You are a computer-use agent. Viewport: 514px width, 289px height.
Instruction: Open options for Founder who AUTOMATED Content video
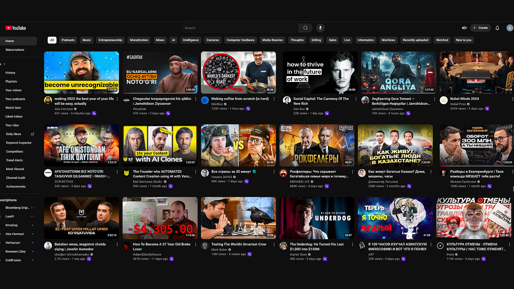pos(196,172)
